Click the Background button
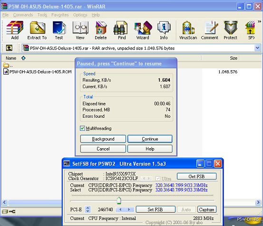263x226 pixels. pos(103,139)
